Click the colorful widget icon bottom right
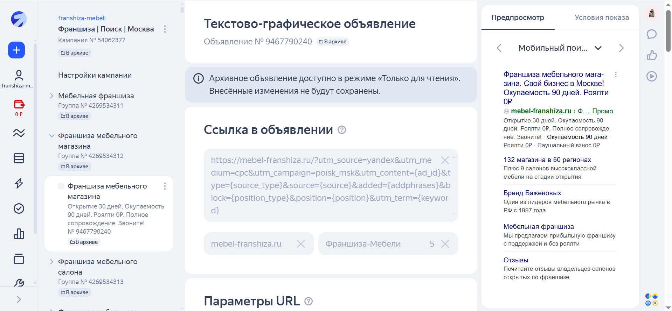Image resolution: width=672 pixels, height=311 pixels. pyautogui.click(x=651, y=300)
